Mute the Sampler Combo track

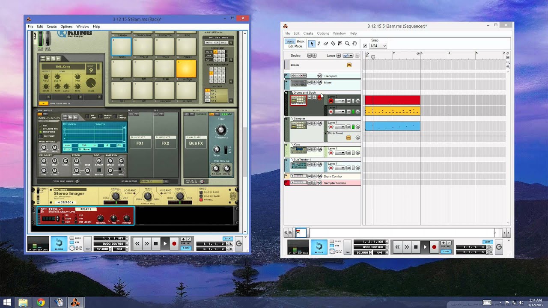310,183
